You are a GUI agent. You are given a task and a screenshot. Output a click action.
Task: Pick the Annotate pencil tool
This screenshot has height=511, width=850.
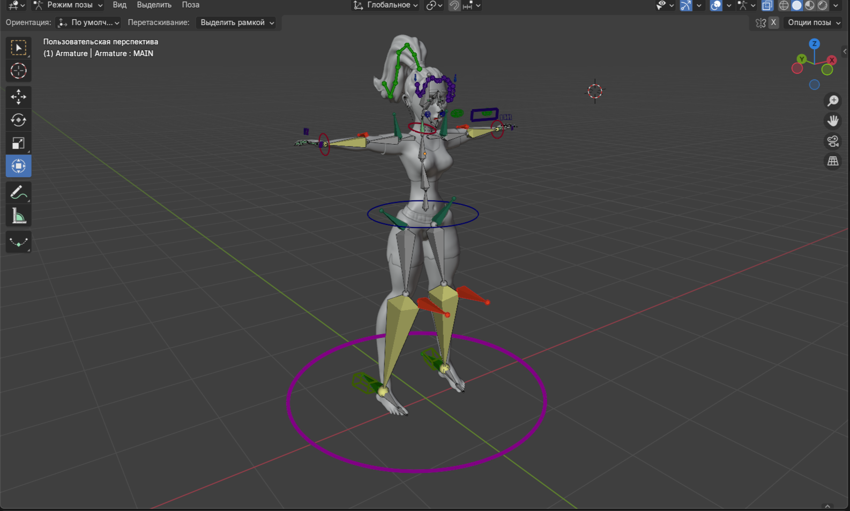coord(18,192)
